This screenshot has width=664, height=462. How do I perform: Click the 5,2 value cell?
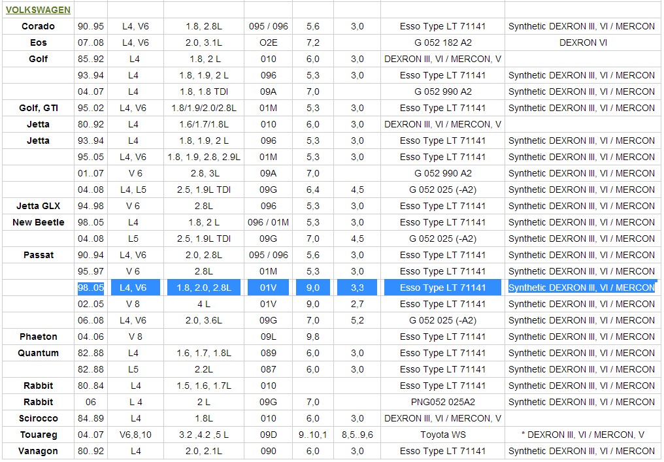(x=357, y=321)
